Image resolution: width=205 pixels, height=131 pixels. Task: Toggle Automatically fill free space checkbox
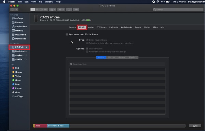tap(87, 52)
